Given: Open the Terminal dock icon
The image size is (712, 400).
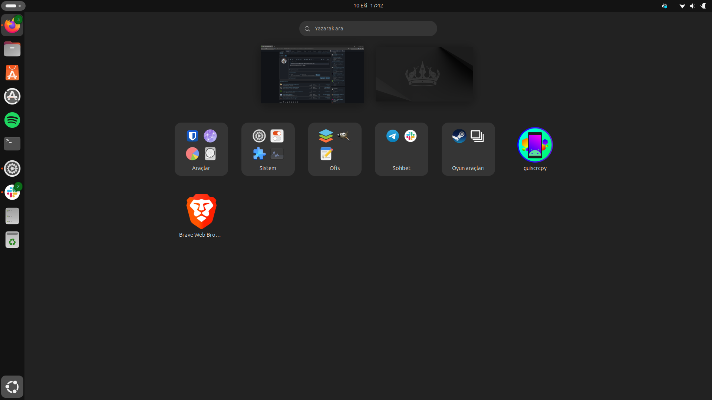Looking at the screenshot, I should [12, 143].
